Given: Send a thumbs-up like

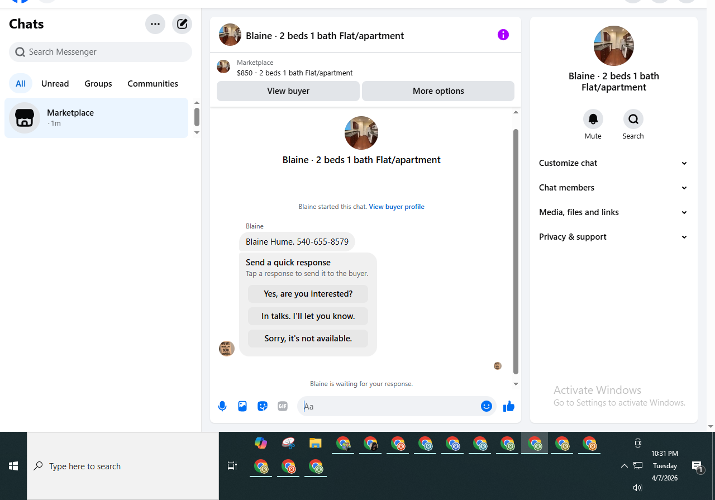Looking at the screenshot, I should point(509,406).
